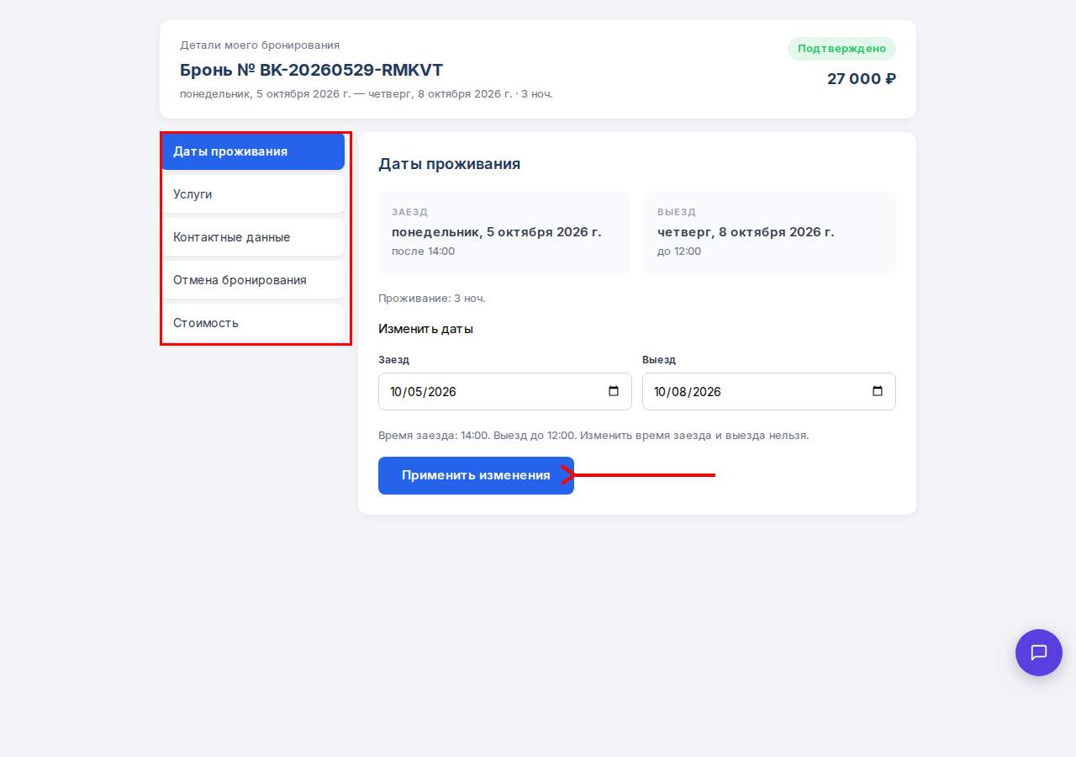Focus the Заезд date input field
This screenshot has height=757, width=1076.
tap(505, 391)
